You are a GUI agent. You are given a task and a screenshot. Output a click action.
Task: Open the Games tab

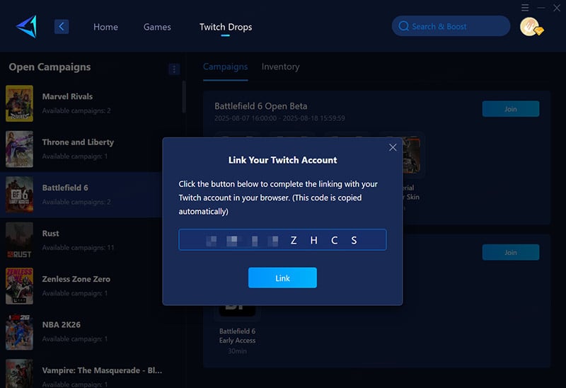click(157, 27)
